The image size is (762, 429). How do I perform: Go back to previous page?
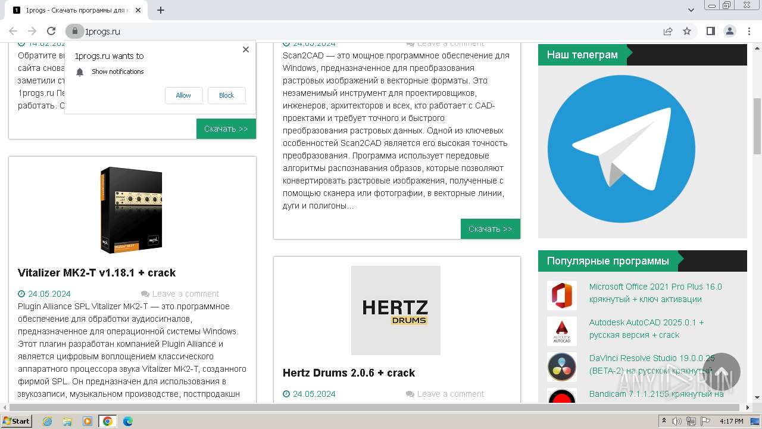[x=13, y=31]
